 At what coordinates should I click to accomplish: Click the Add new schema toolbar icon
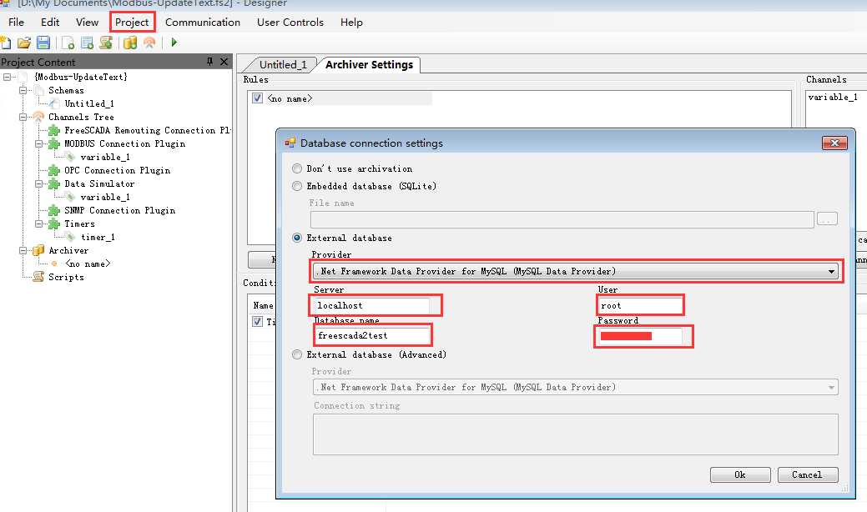(68, 43)
